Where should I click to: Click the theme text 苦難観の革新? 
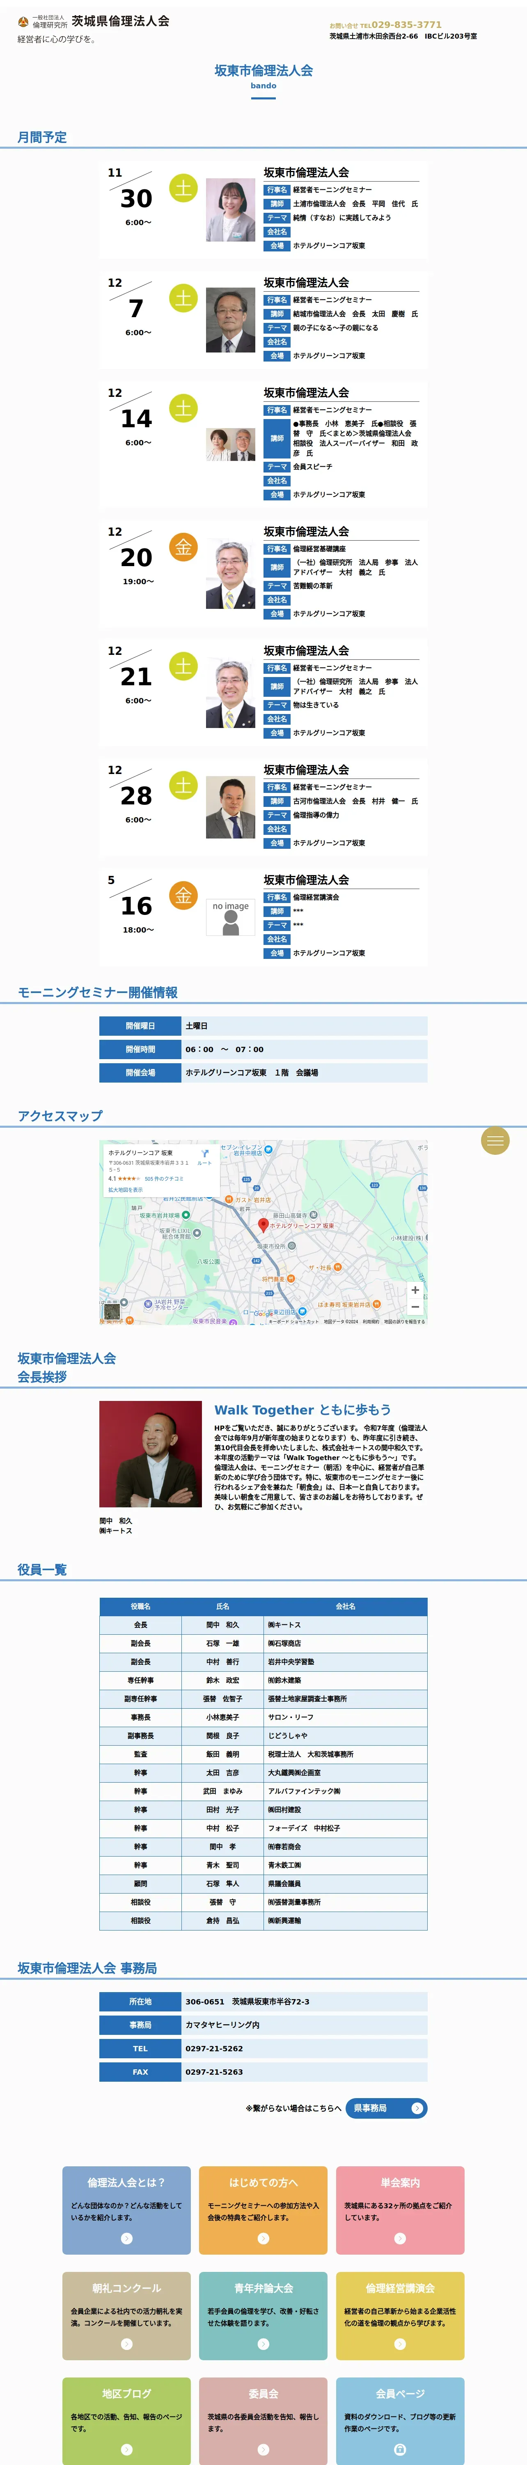tap(313, 585)
